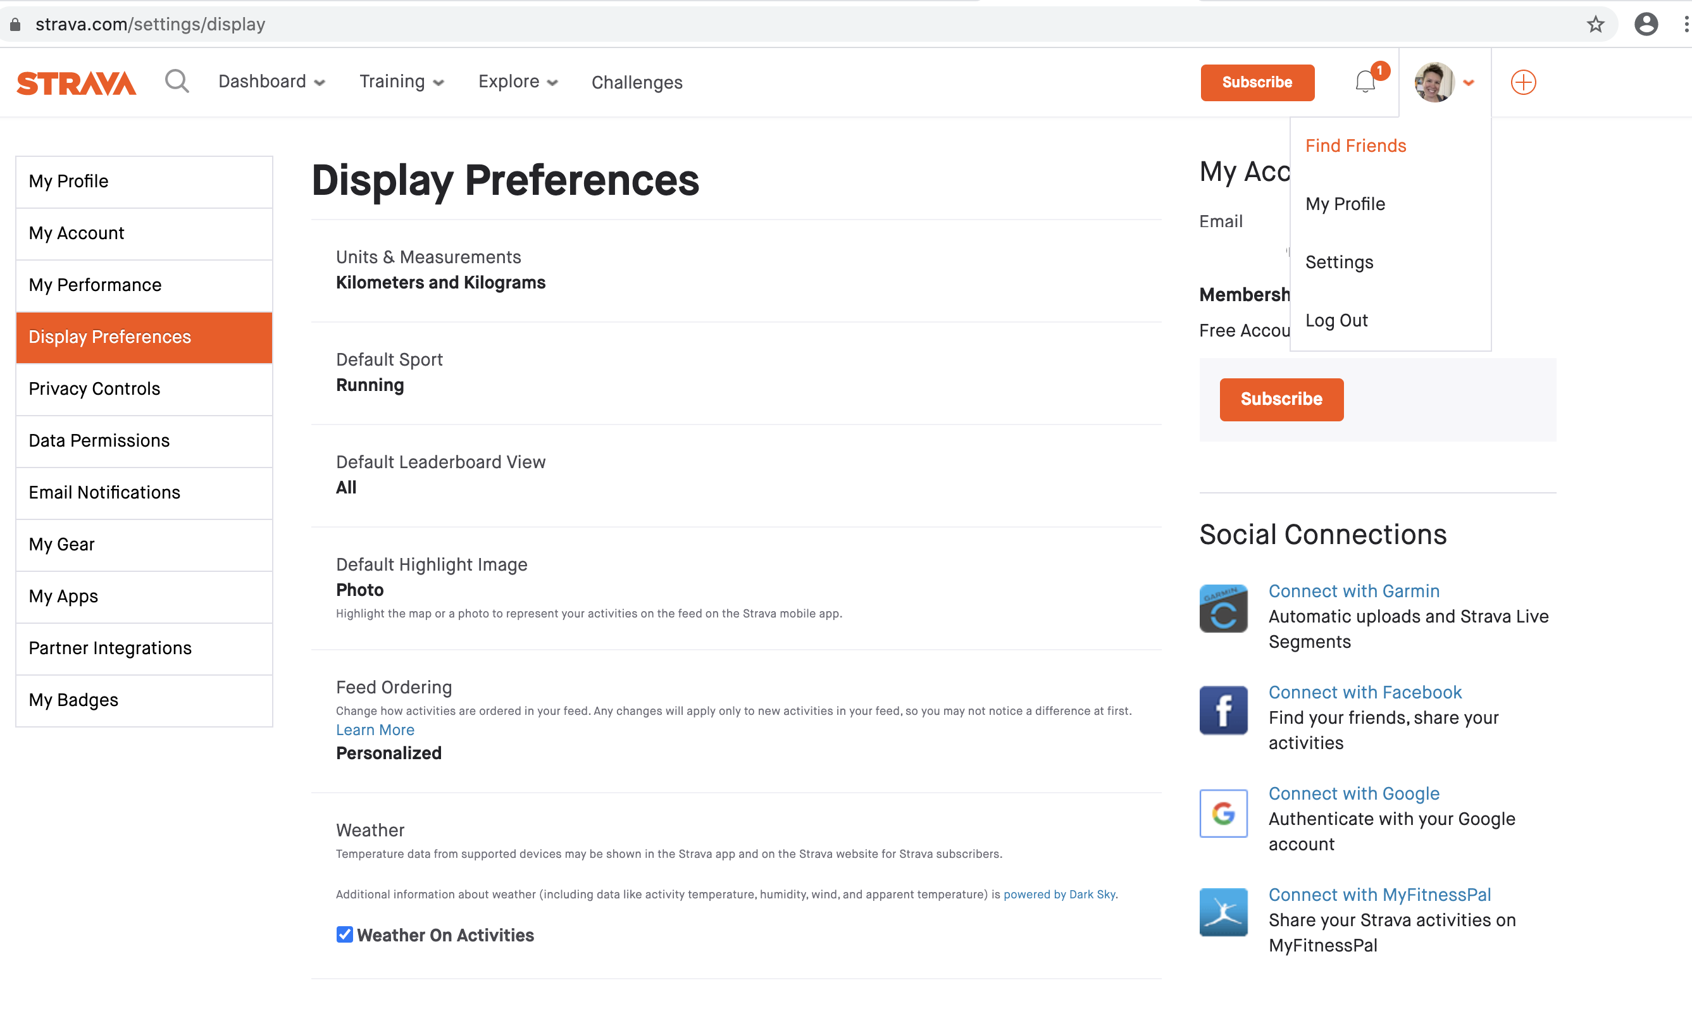Click Connect with Google link

click(x=1353, y=793)
